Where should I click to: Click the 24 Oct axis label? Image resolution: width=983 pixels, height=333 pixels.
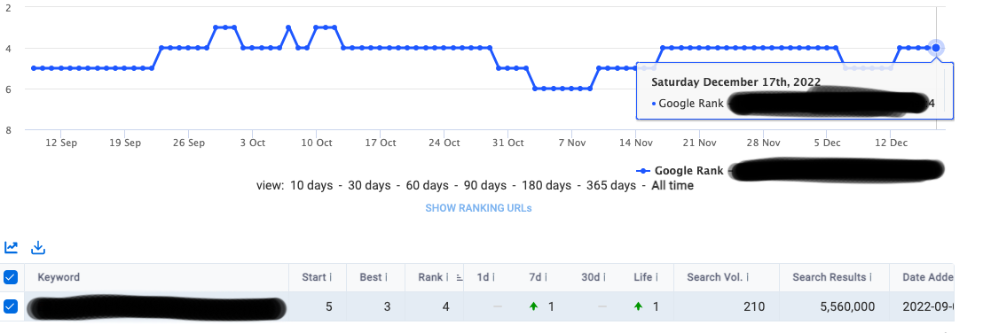(444, 143)
